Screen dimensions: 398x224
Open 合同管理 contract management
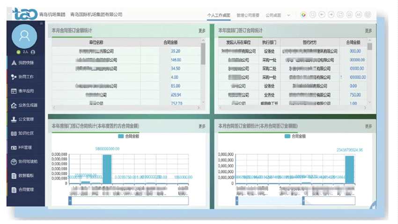(x=26, y=190)
